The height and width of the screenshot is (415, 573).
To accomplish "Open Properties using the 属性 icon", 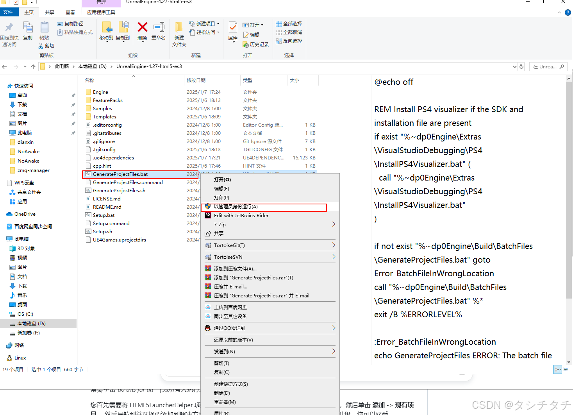I will coord(232,31).
